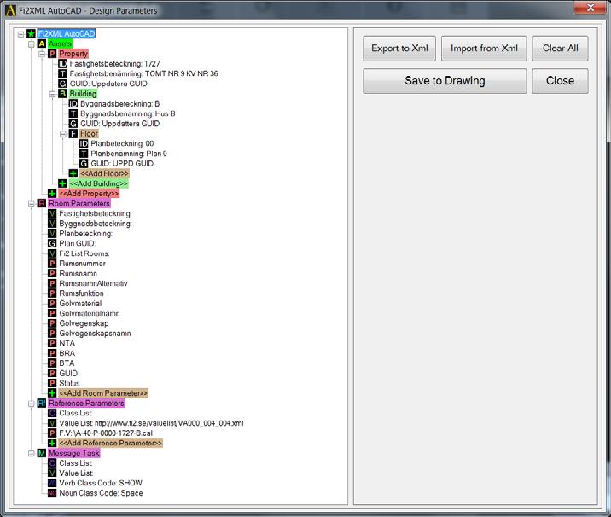This screenshot has height=517, width=611.
Task: Click the Clear All button
Action: pyautogui.click(x=561, y=49)
